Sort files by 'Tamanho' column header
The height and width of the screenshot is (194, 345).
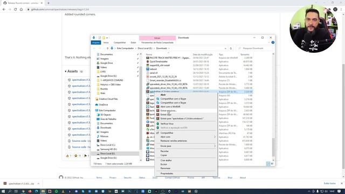tap(245, 54)
